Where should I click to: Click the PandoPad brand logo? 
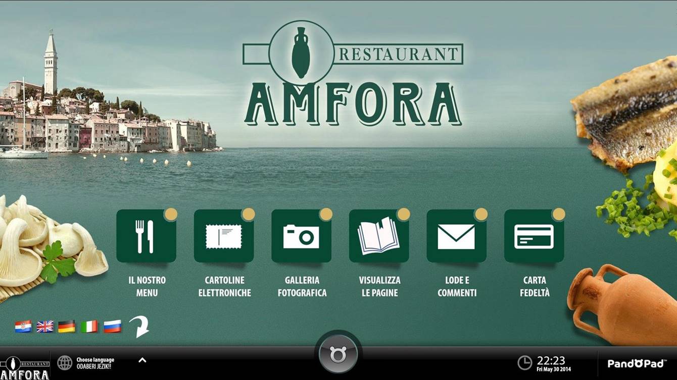pos(637,363)
